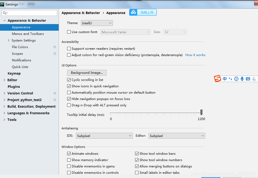The height and width of the screenshot is (178, 258).
Task: Click the Scopes project-level icon
Action: (x=55, y=53)
